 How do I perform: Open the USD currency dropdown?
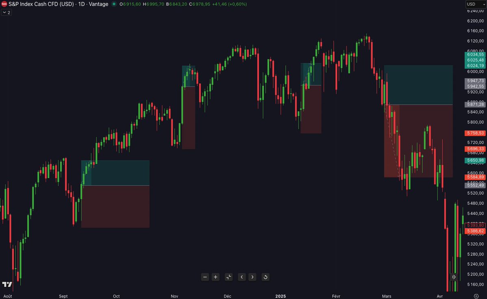tap(476, 4)
